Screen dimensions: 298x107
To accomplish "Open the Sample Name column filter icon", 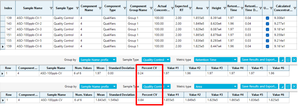I will coord(51,8).
